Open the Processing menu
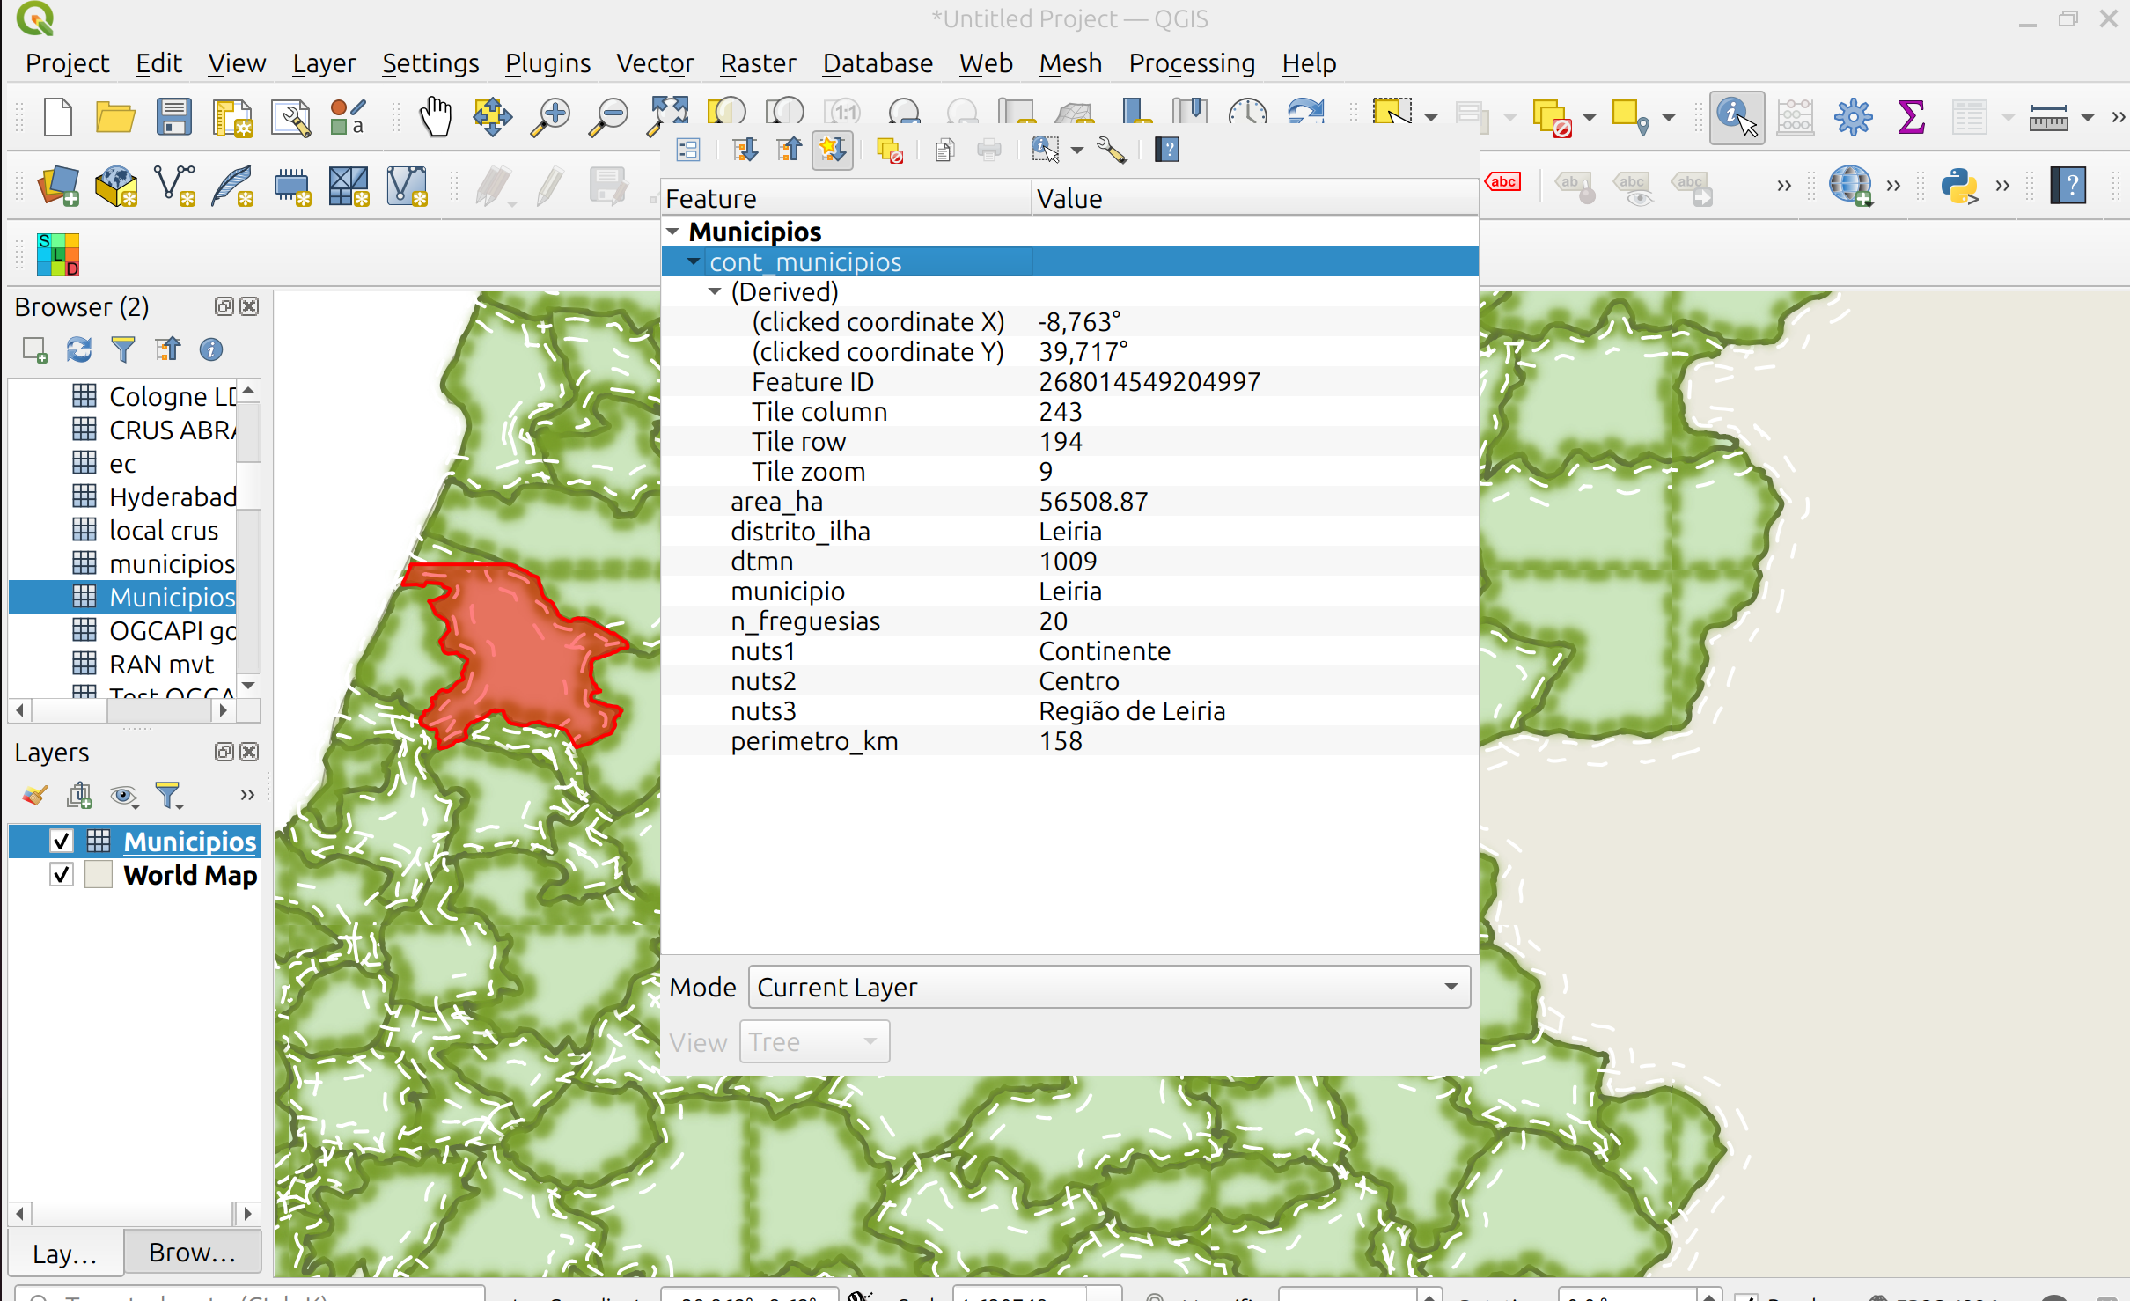Image resolution: width=2130 pixels, height=1301 pixels. click(x=1191, y=63)
